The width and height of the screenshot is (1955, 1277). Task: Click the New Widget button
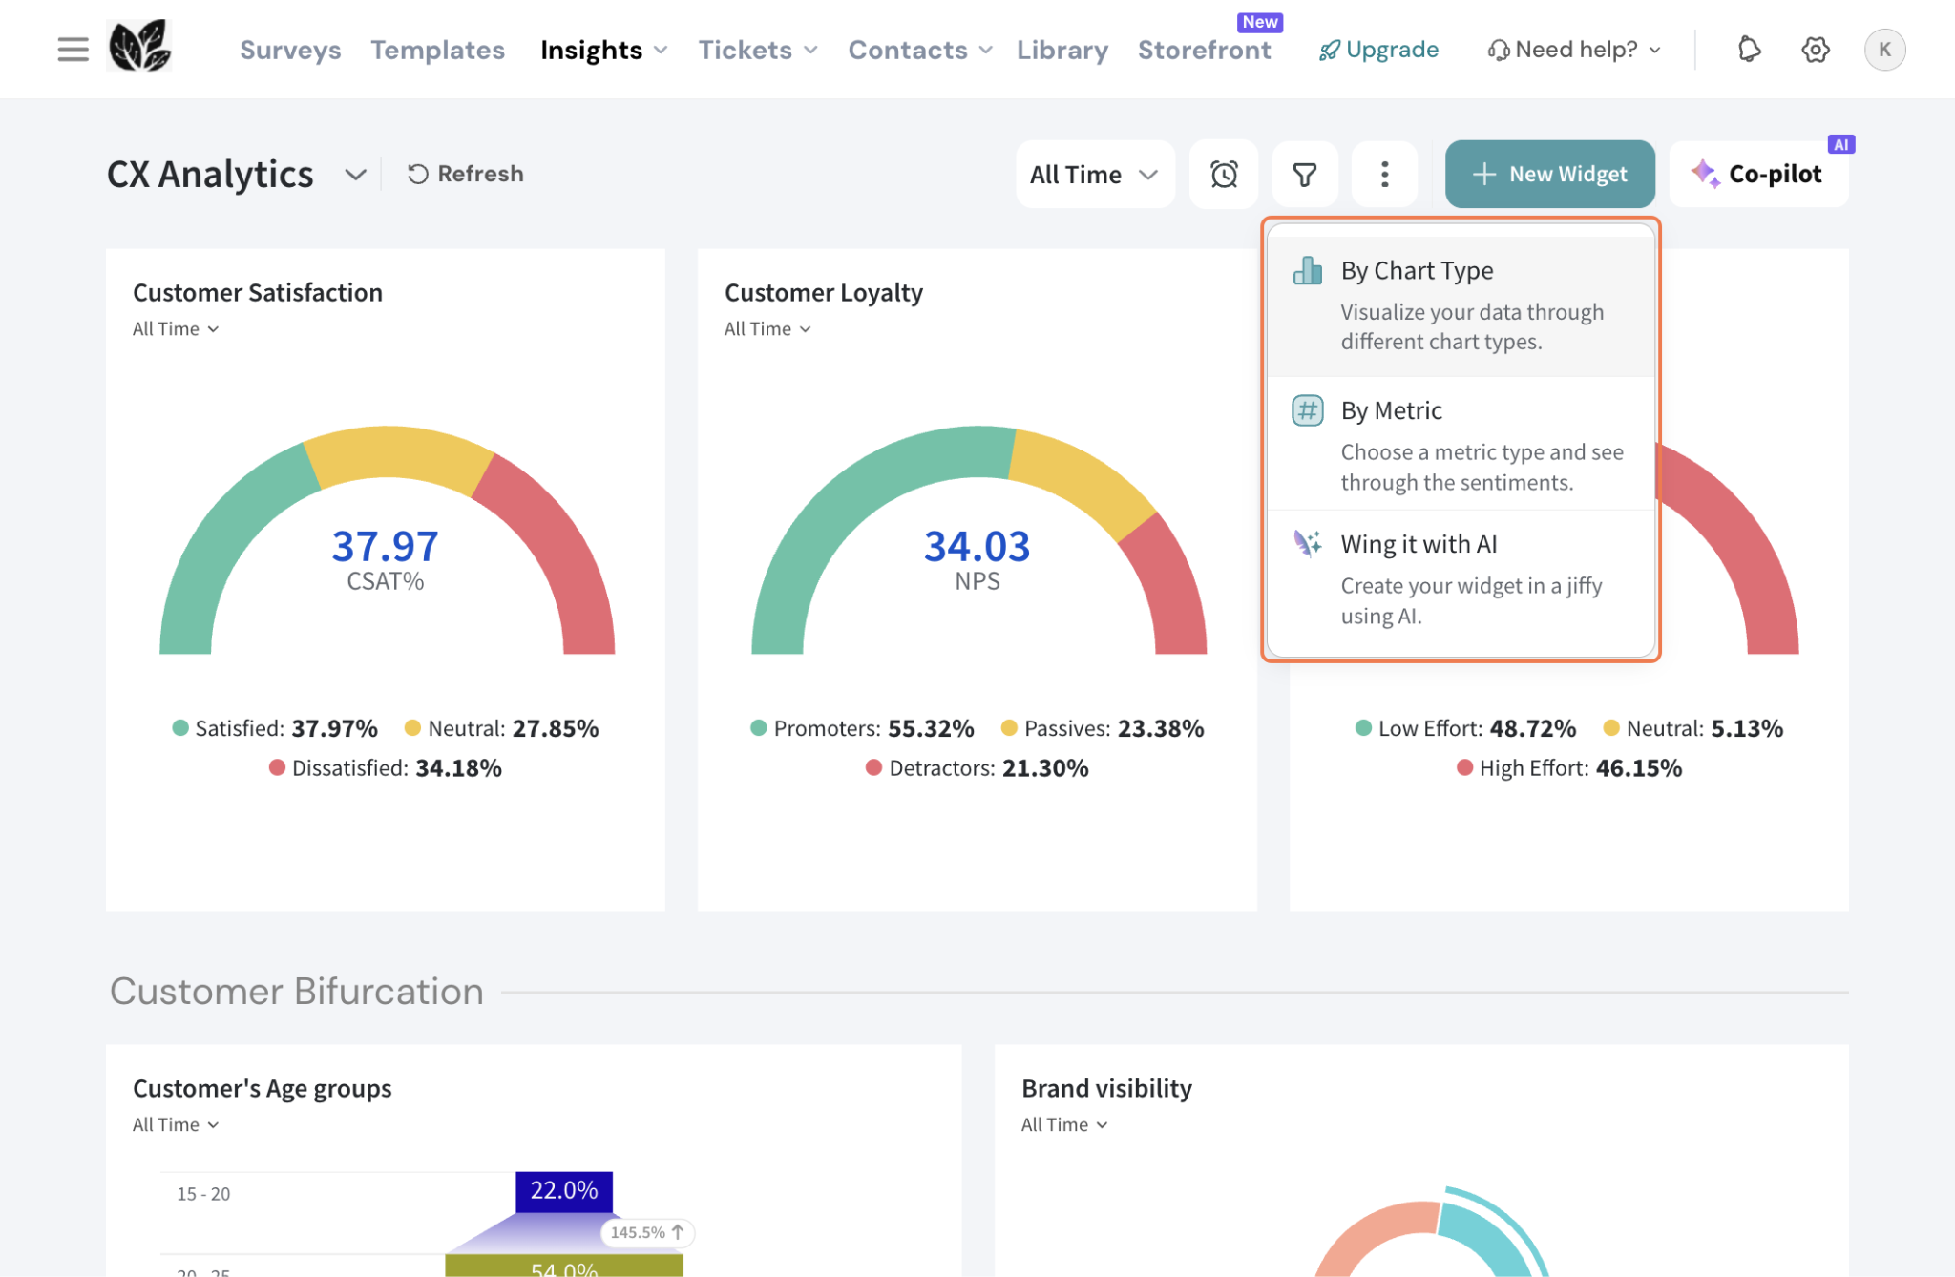[x=1549, y=175]
